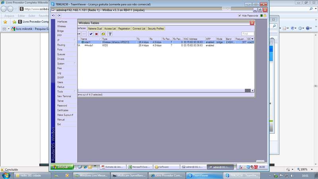Click the Add to Favorites star icon
Viewport: 318px width, 179px height.
pyautogui.click(x=14, y=22)
